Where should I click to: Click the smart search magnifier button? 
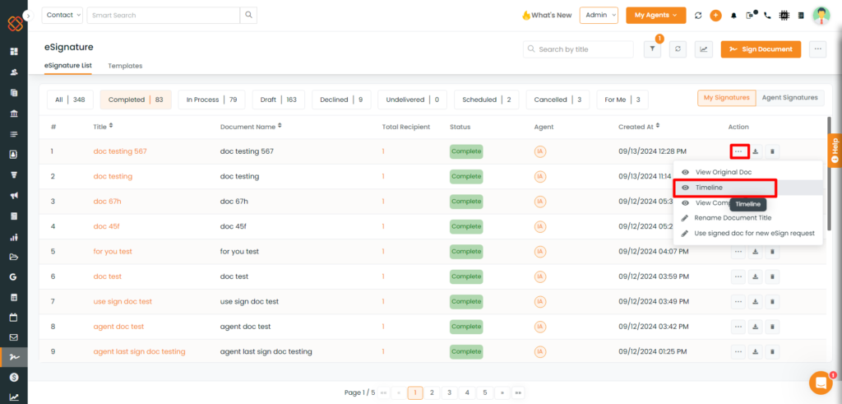pyautogui.click(x=248, y=16)
